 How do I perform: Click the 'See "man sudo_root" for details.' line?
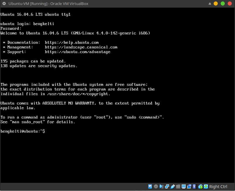click(x=38, y=122)
